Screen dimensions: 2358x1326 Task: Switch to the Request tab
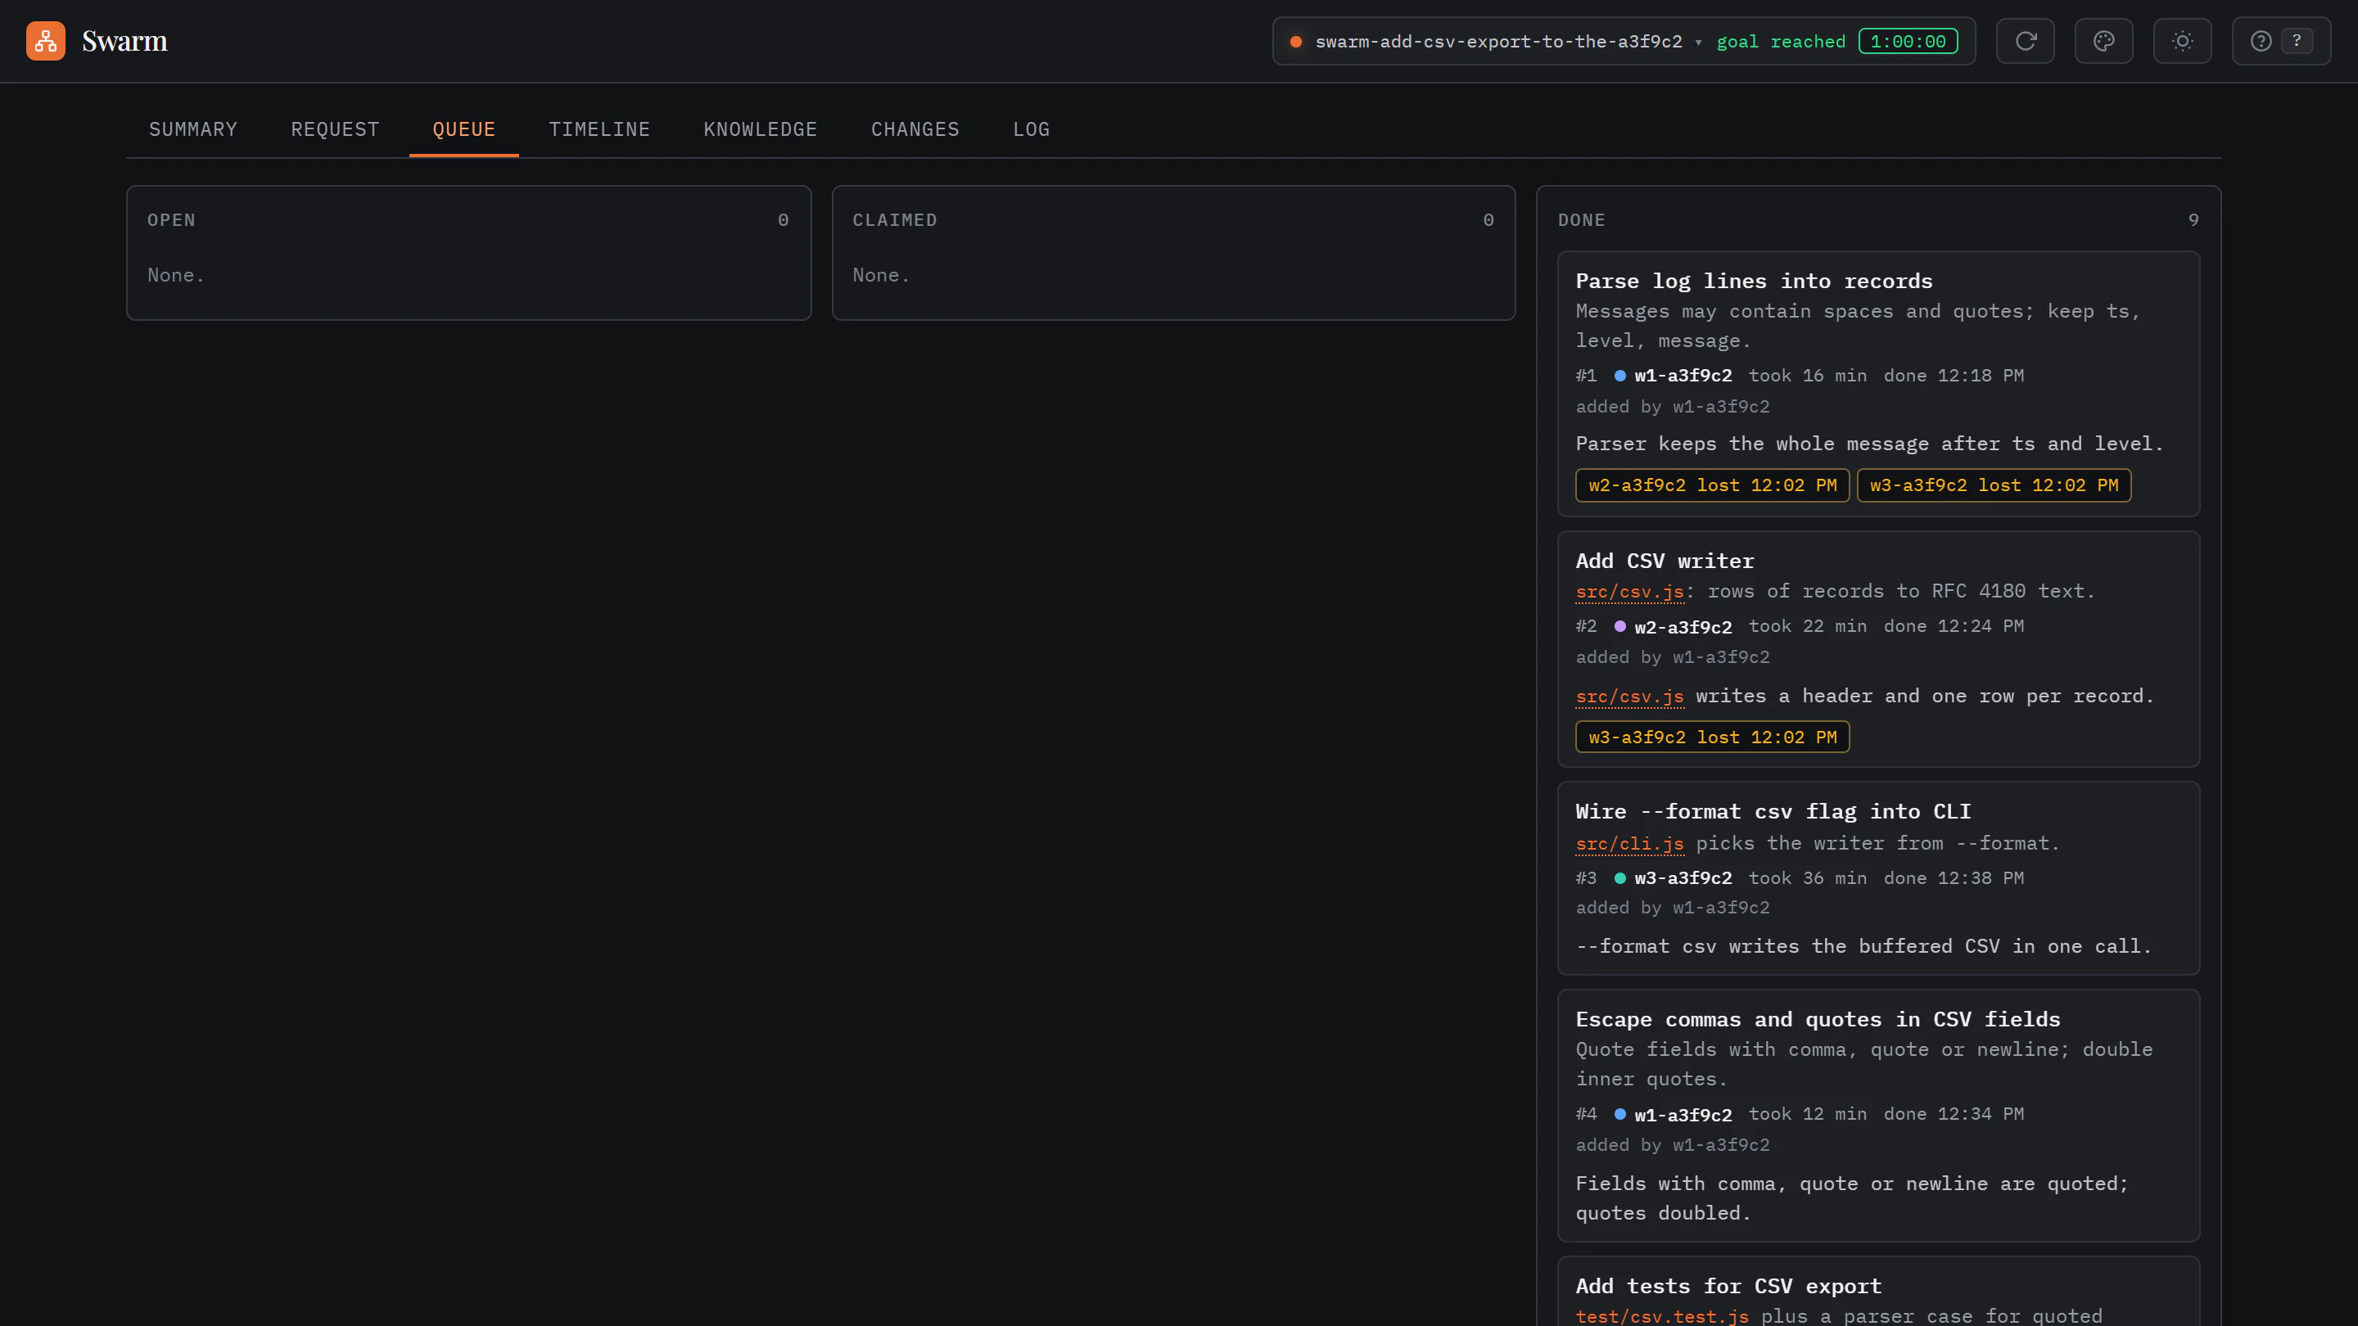coord(335,129)
